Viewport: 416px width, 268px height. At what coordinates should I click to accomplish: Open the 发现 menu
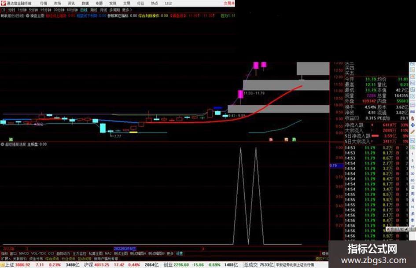113,3
